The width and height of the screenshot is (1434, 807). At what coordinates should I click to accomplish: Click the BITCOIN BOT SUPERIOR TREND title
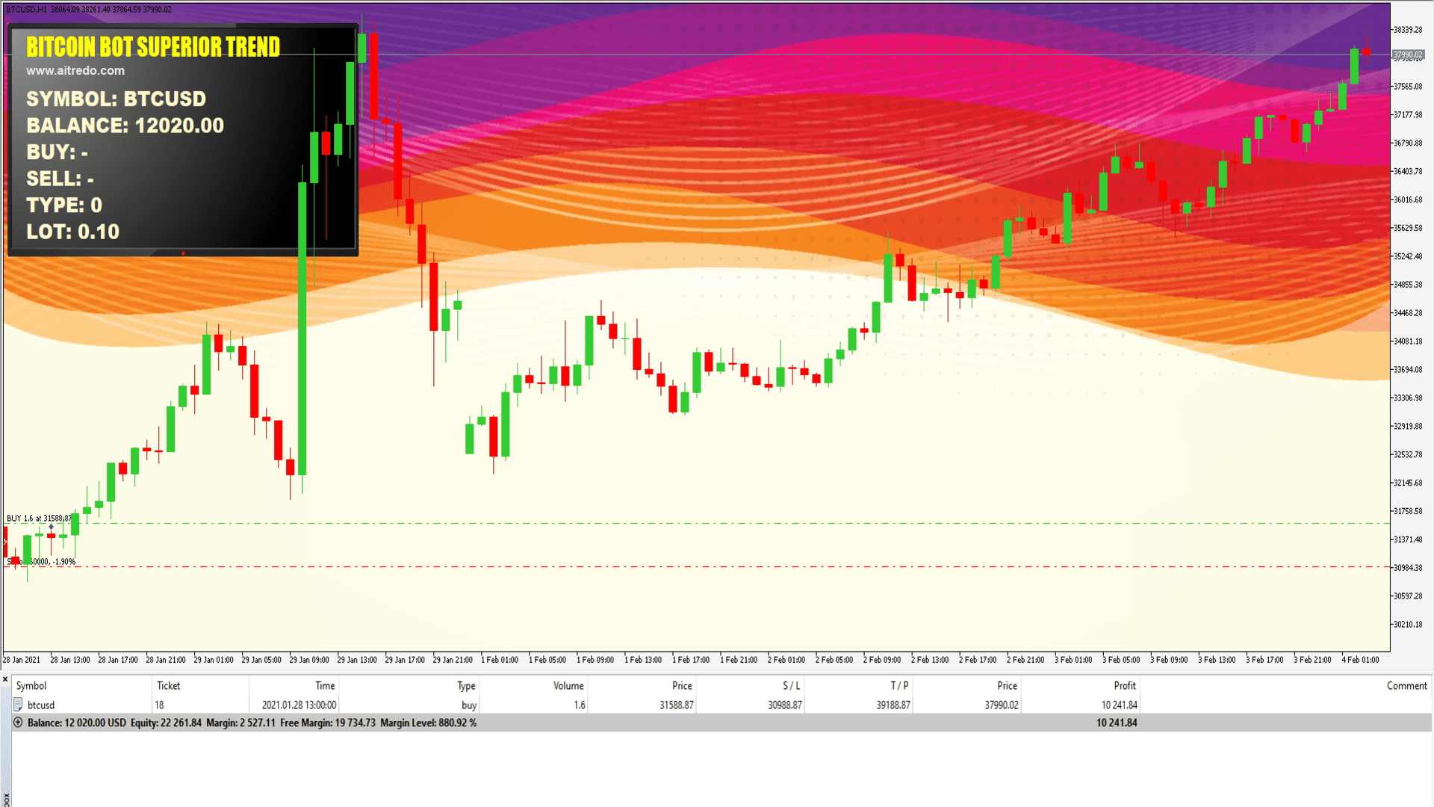pyautogui.click(x=153, y=46)
